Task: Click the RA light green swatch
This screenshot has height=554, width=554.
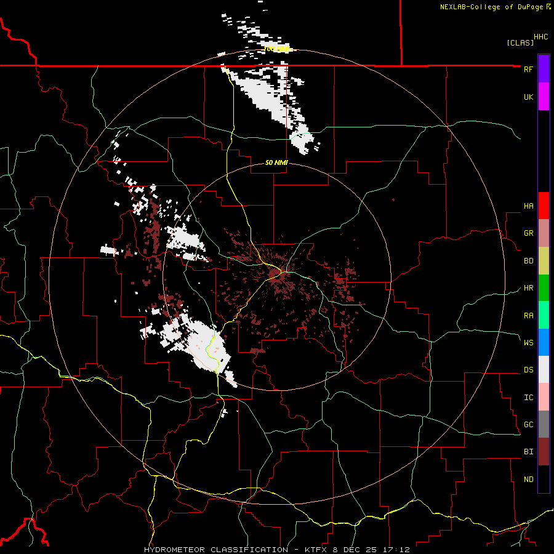Action: pyautogui.click(x=544, y=315)
